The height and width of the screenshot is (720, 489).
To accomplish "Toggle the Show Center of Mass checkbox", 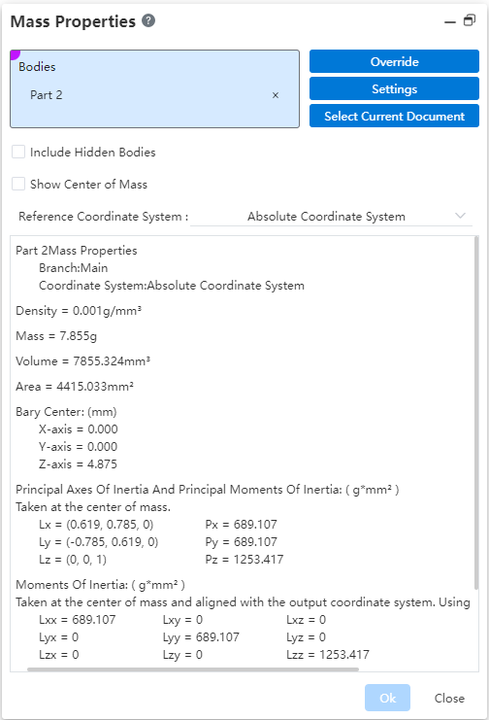I will [x=18, y=185].
